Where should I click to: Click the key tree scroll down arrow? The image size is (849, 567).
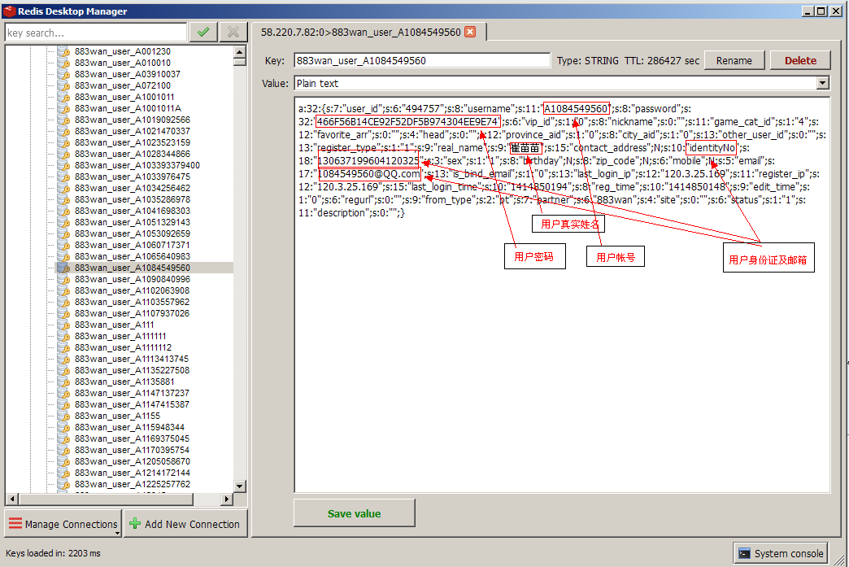[240, 486]
